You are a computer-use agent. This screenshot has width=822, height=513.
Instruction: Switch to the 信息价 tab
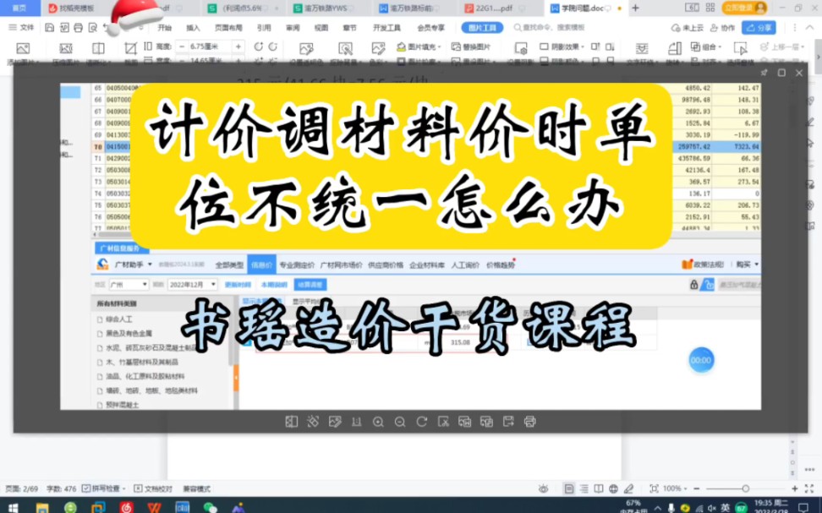pyautogui.click(x=263, y=262)
